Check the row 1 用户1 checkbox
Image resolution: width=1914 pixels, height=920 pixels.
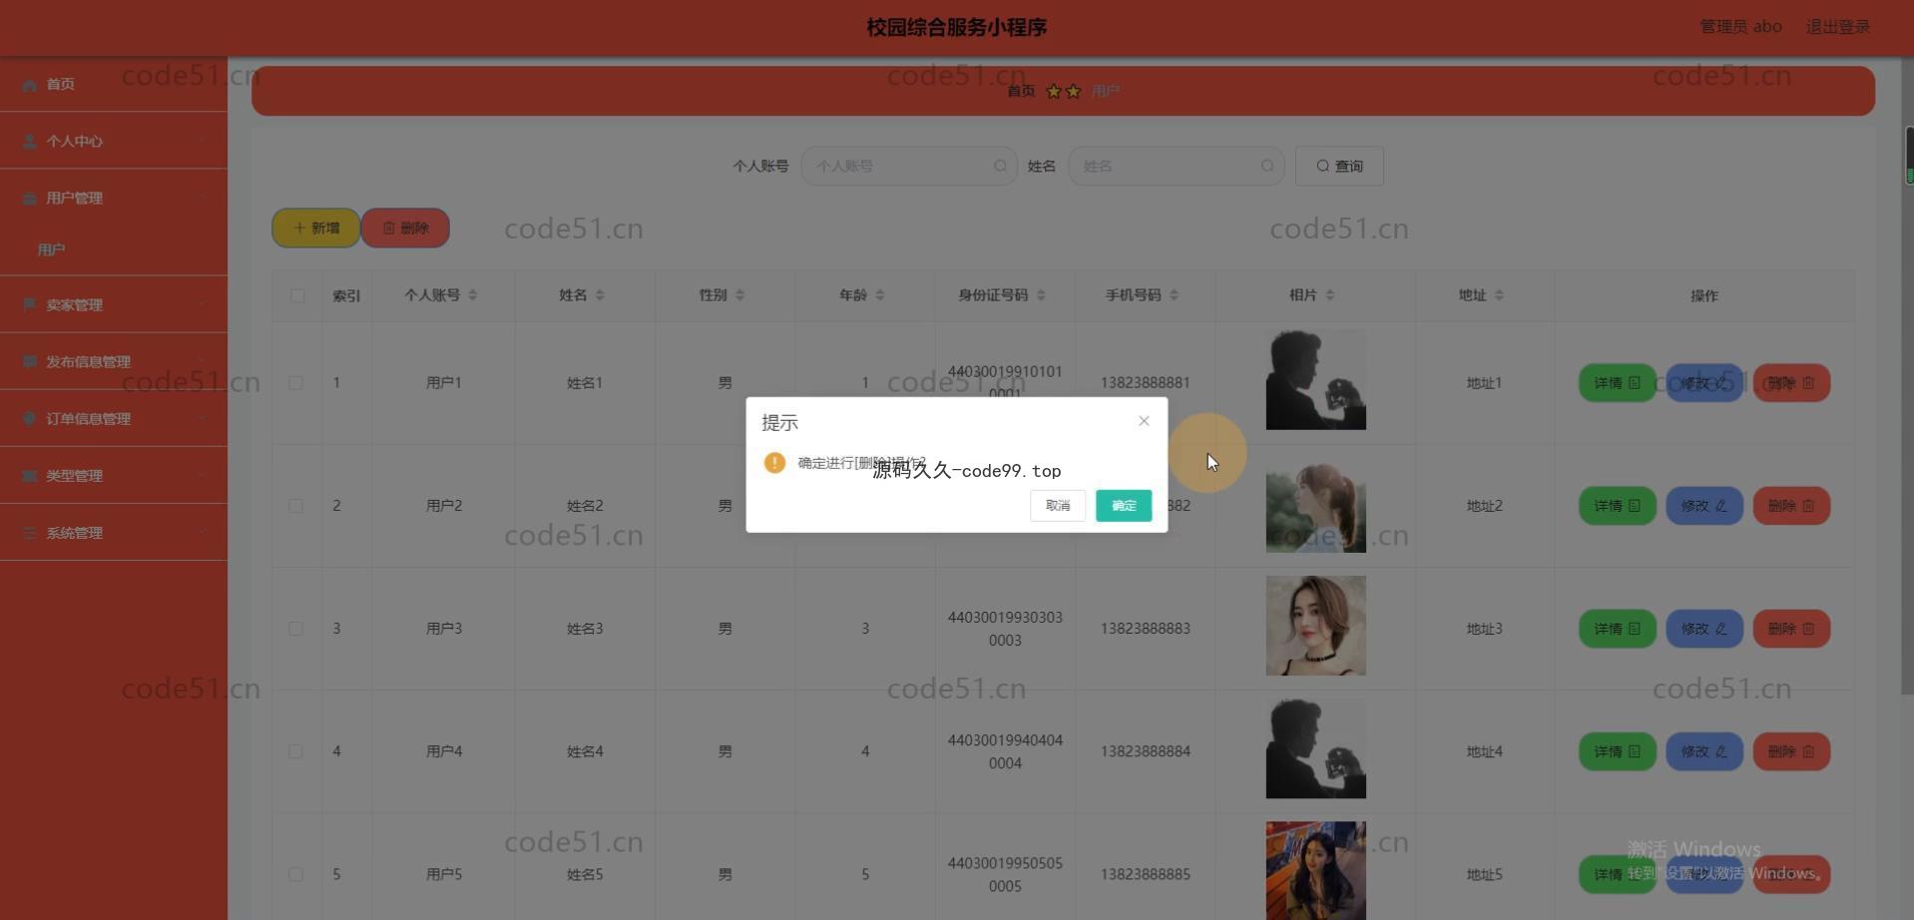coord(295,382)
